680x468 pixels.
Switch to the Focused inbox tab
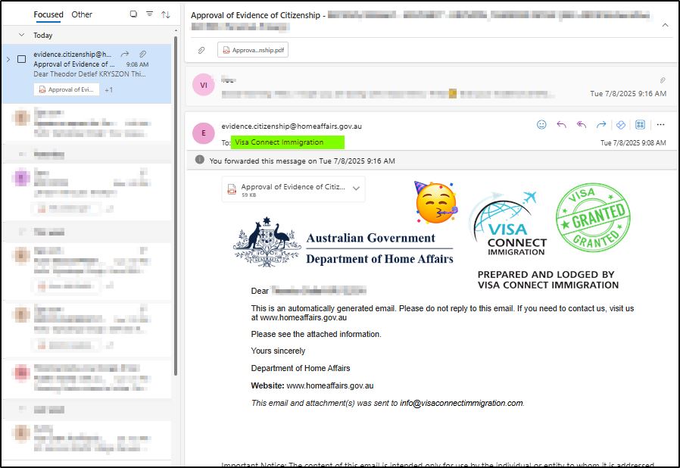coord(48,14)
